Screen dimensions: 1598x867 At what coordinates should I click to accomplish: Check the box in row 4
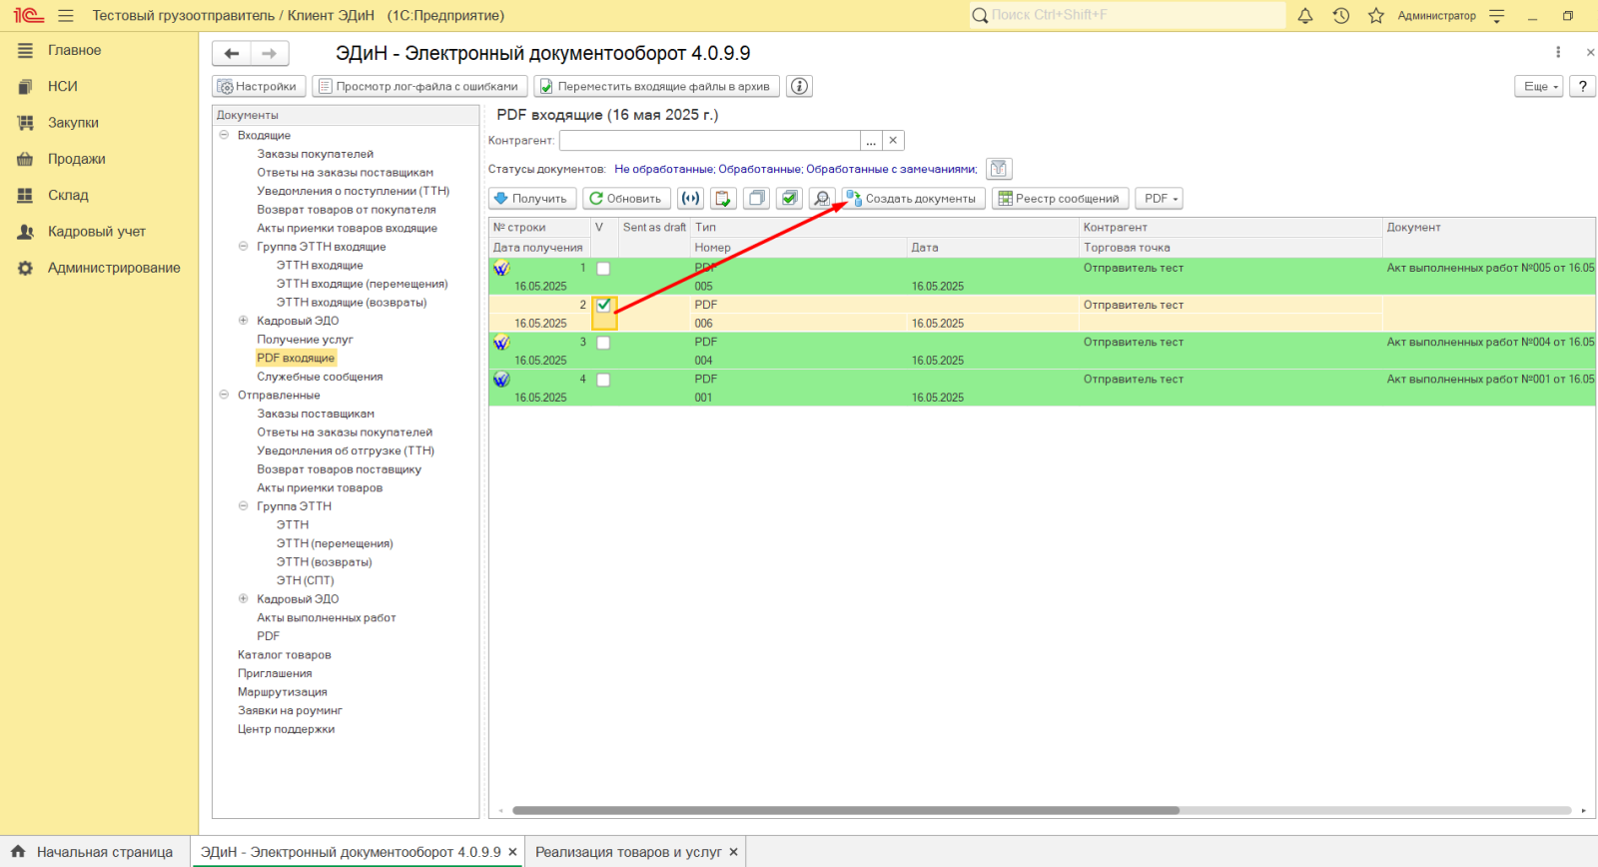(x=603, y=380)
